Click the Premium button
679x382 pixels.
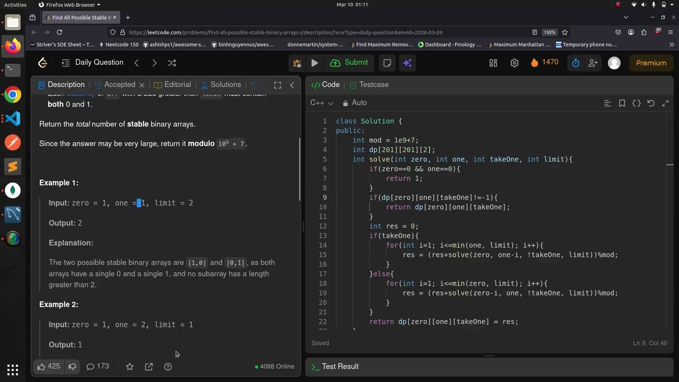651,63
